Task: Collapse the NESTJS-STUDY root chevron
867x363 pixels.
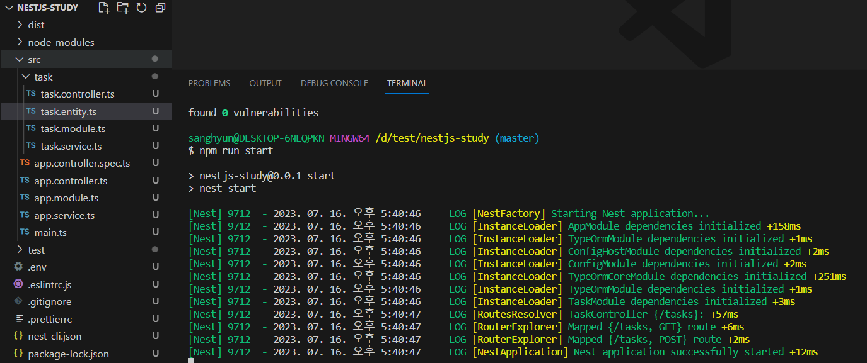Action: tap(9, 8)
